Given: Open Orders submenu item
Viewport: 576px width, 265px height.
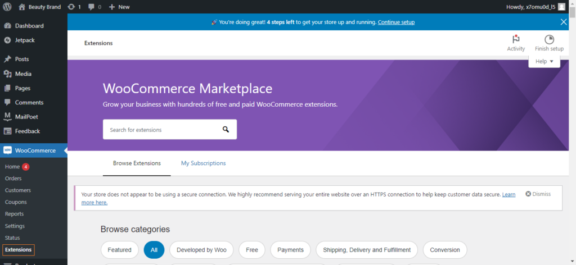Looking at the screenshot, I should (x=13, y=179).
